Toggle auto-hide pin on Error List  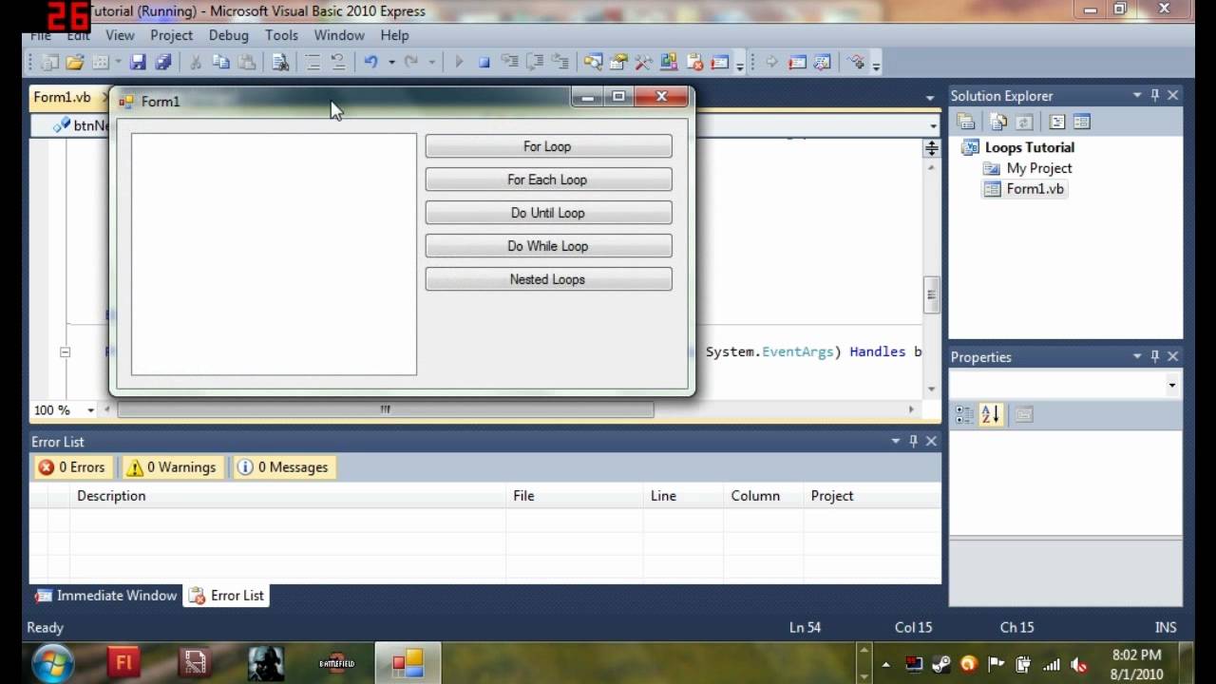click(913, 441)
